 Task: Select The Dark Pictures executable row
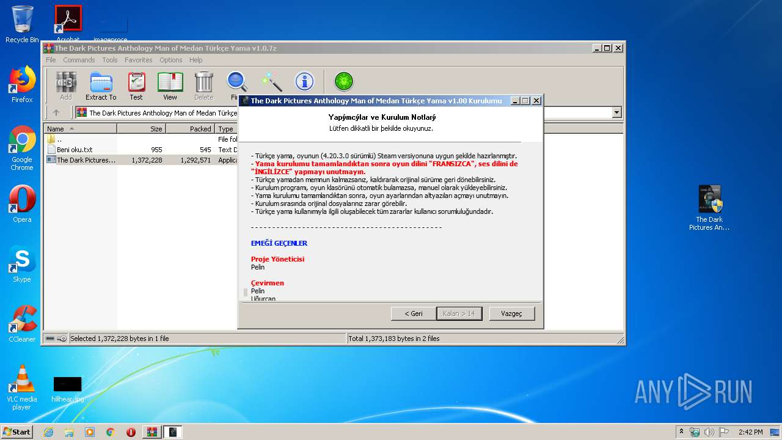142,159
